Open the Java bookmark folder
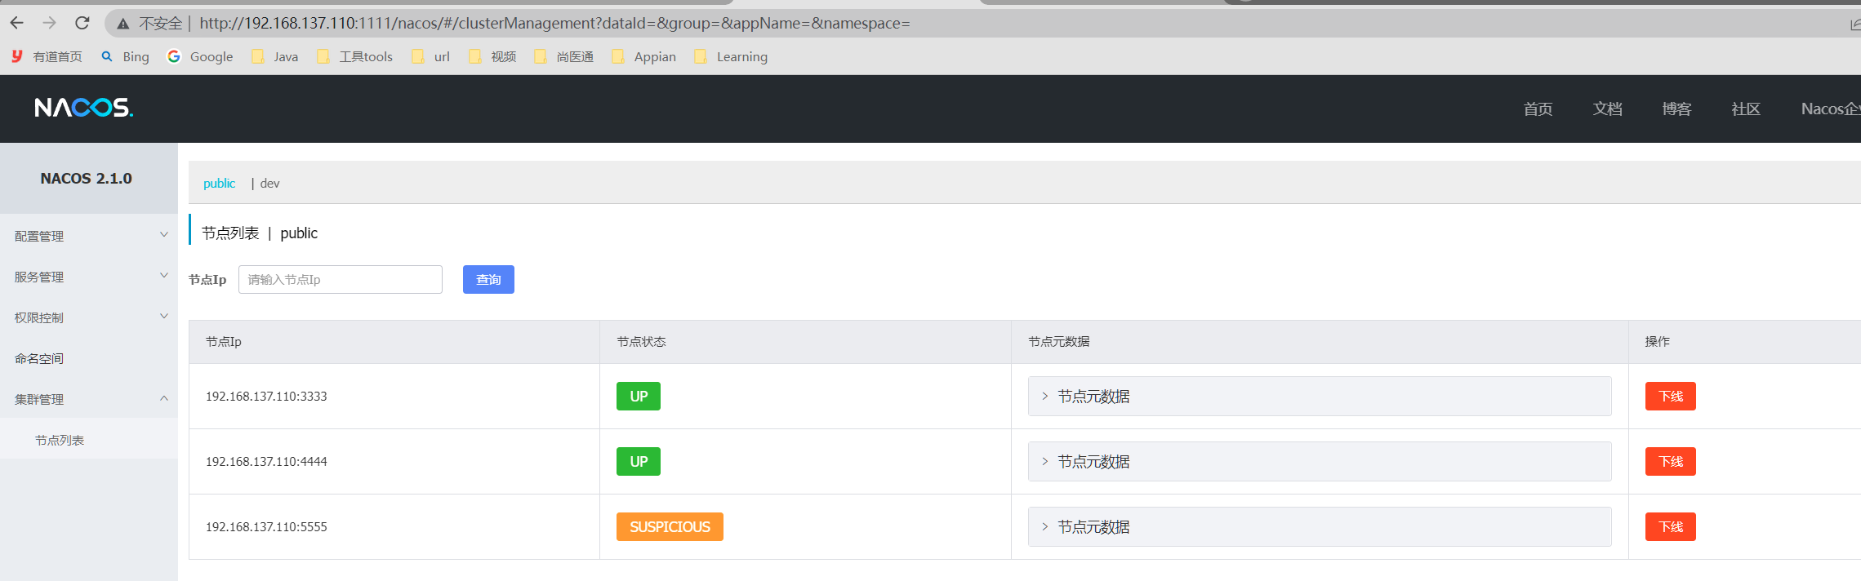This screenshot has height=581, width=1861. [x=275, y=56]
